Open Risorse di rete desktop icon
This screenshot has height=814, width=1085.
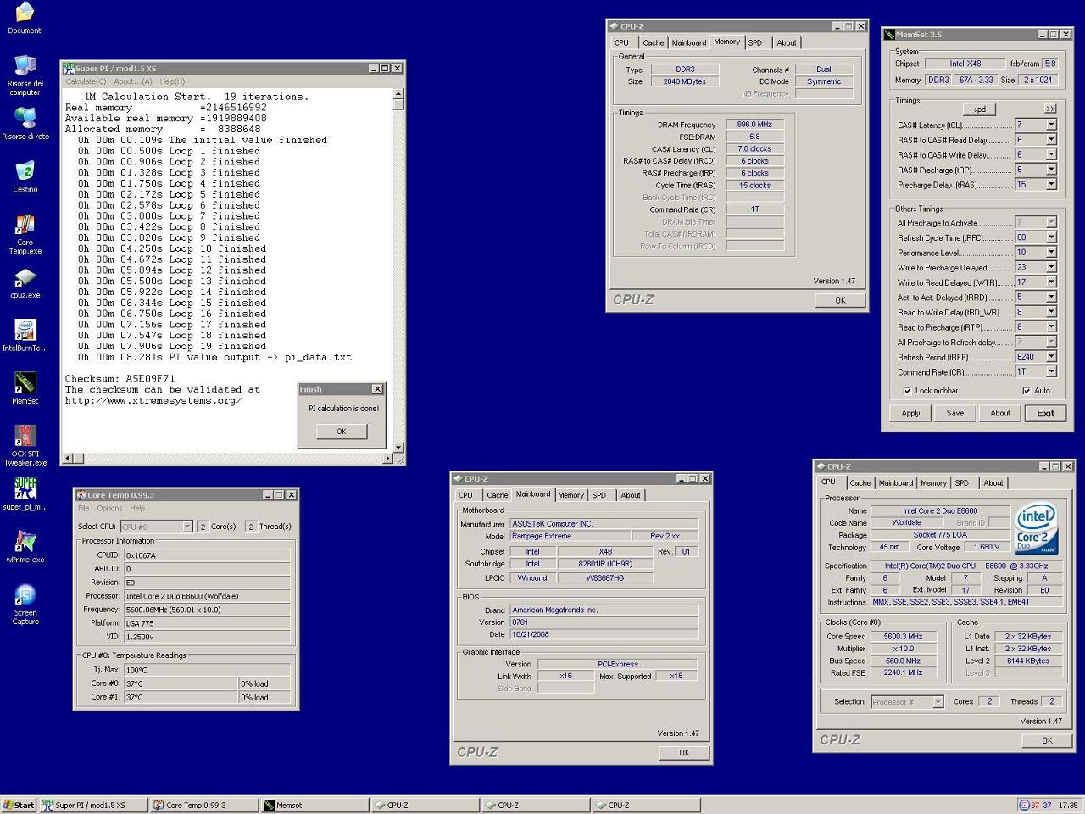pos(25,123)
